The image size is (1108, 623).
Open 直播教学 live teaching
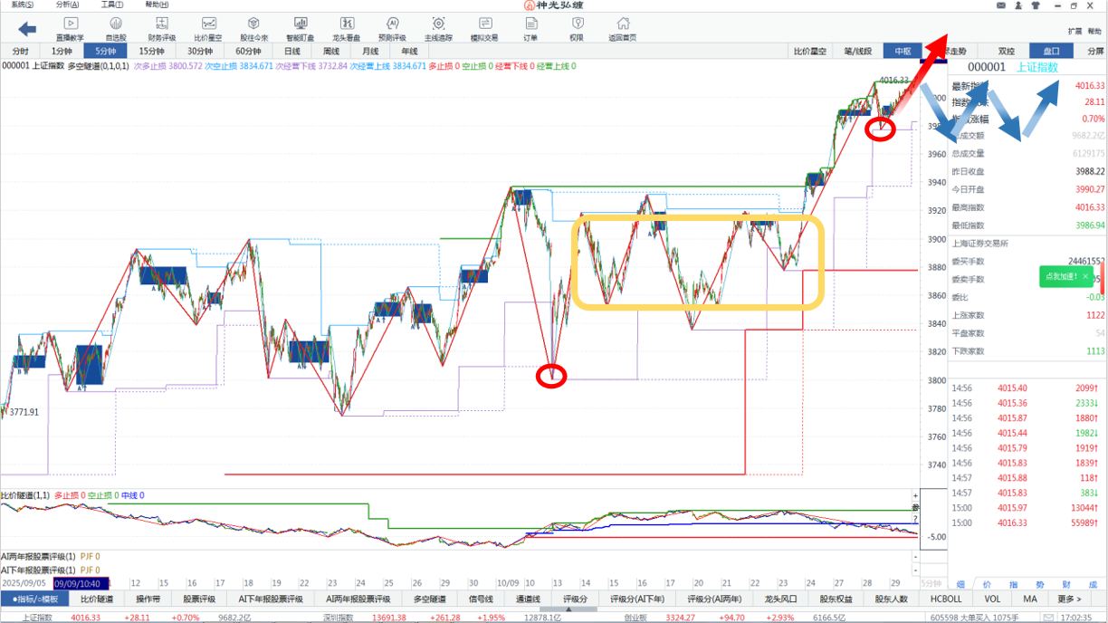70,29
